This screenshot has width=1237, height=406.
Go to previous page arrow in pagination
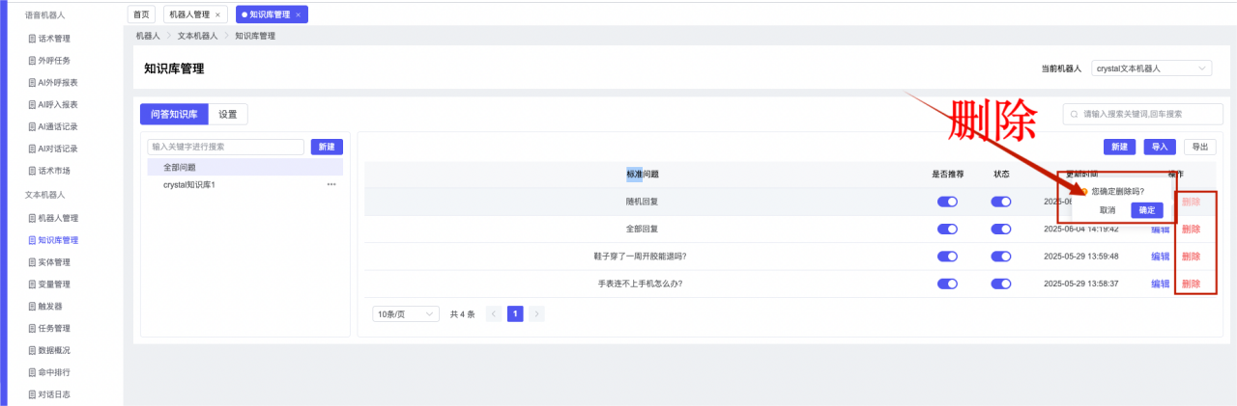(494, 314)
